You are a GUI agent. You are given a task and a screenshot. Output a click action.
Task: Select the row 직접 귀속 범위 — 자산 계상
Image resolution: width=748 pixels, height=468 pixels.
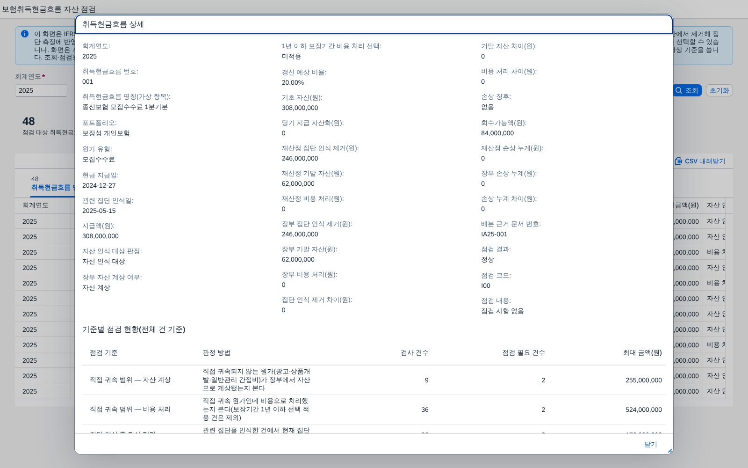[374, 380]
